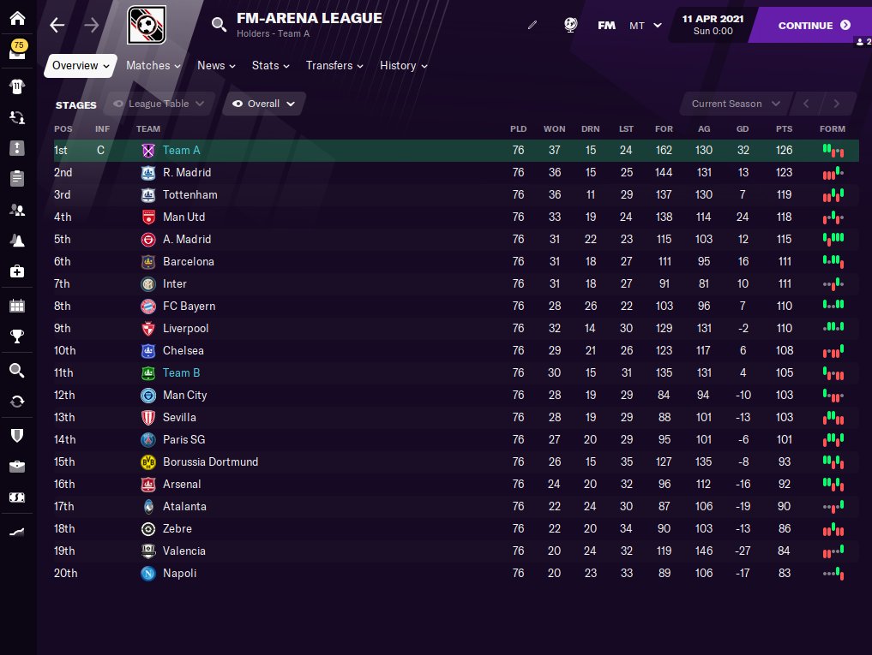Open the schedule calendar icon in sidebar
This screenshot has width=872, height=655.
pyautogui.click(x=17, y=306)
